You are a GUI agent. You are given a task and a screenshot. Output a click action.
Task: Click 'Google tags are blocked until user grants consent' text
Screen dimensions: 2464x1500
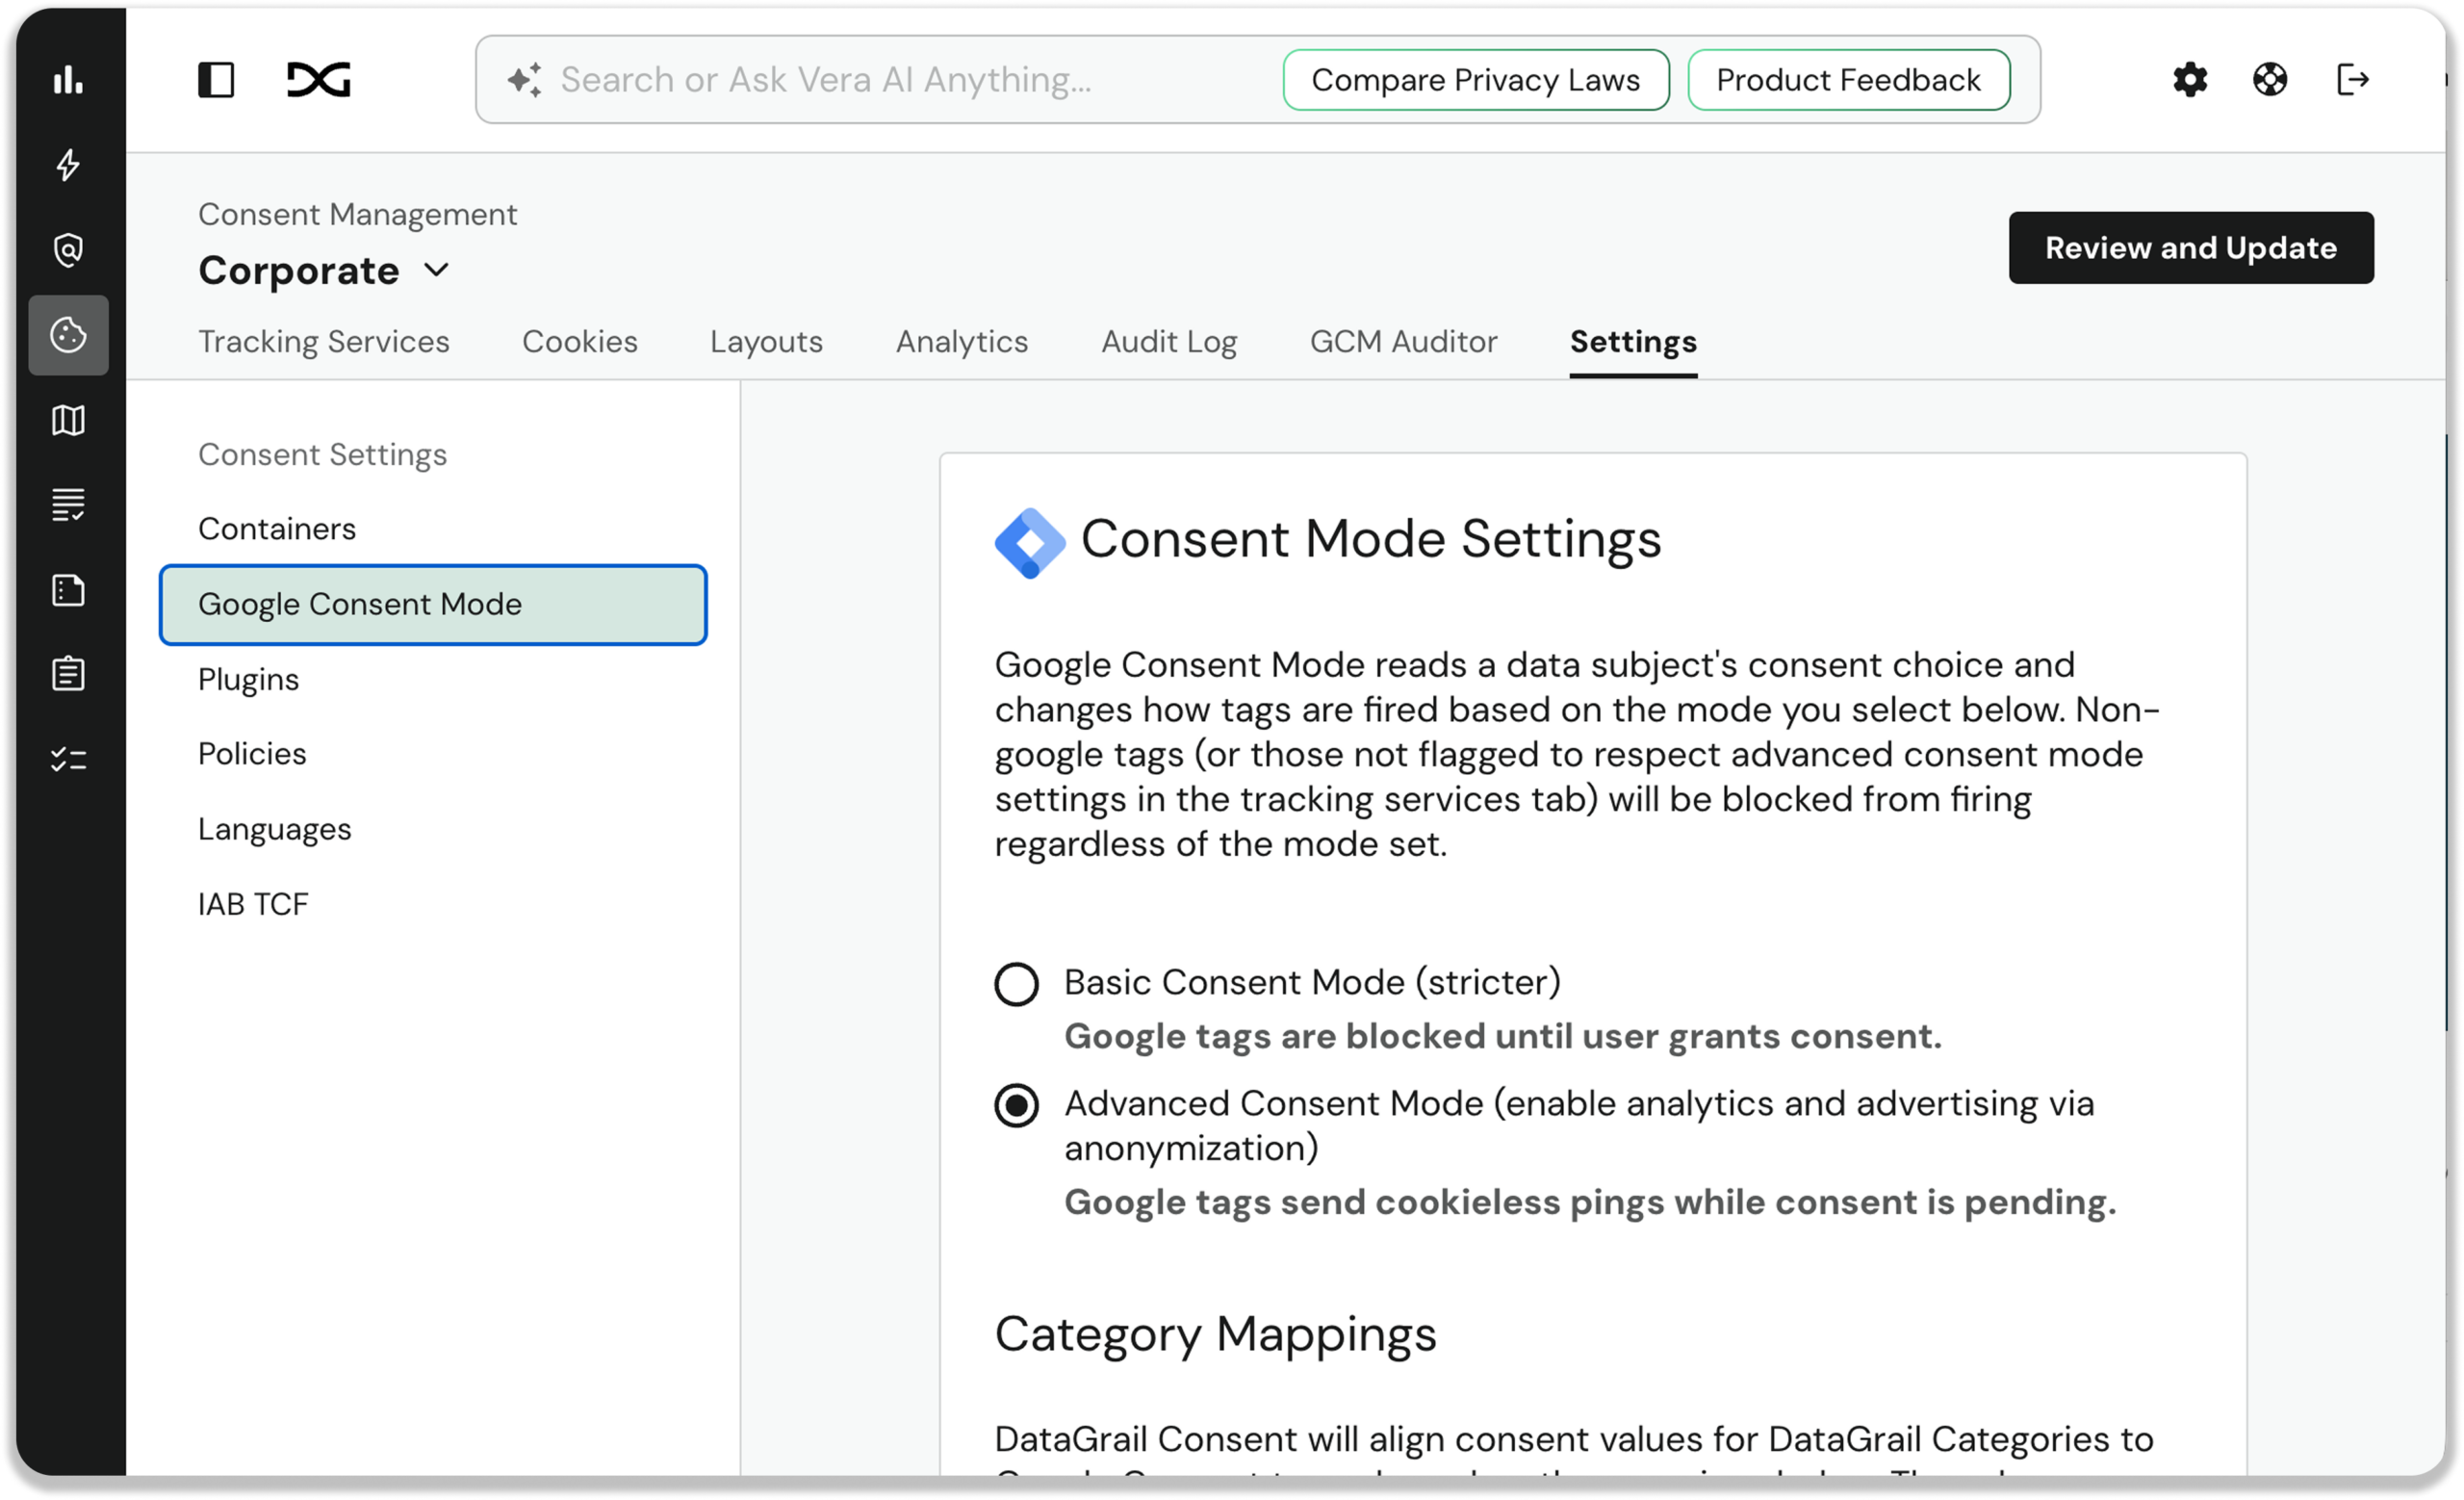[1503, 1037]
